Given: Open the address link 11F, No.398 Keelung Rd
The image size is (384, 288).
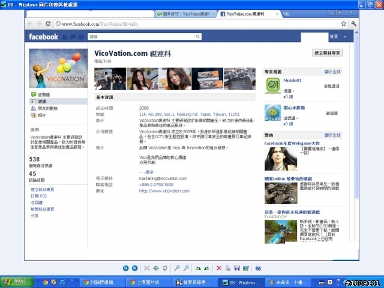Looking at the screenshot, I should (190, 115).
